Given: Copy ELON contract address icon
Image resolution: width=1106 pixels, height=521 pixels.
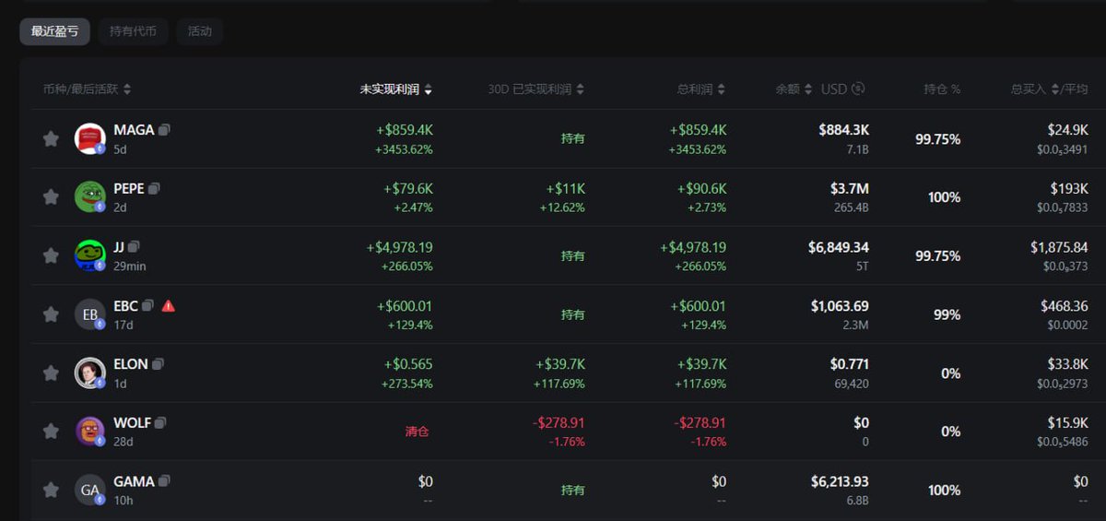Looking at the screenshot, I should [x=158, y=364].
